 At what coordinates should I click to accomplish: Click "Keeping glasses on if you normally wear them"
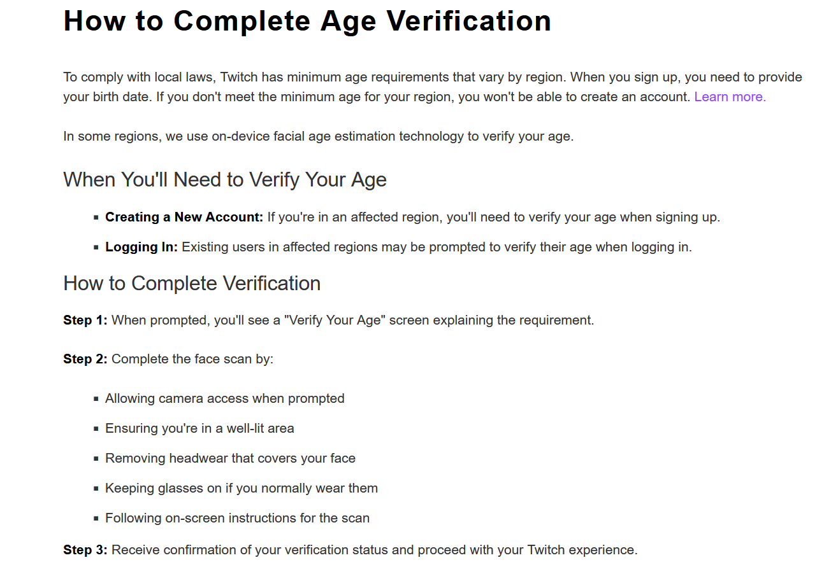pos(242,488)
